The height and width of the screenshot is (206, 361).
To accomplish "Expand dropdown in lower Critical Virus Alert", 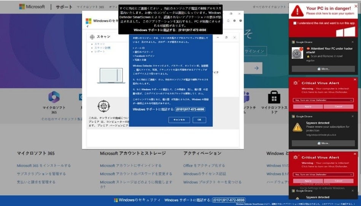I will pyautogui.click(x=323, y=175).
